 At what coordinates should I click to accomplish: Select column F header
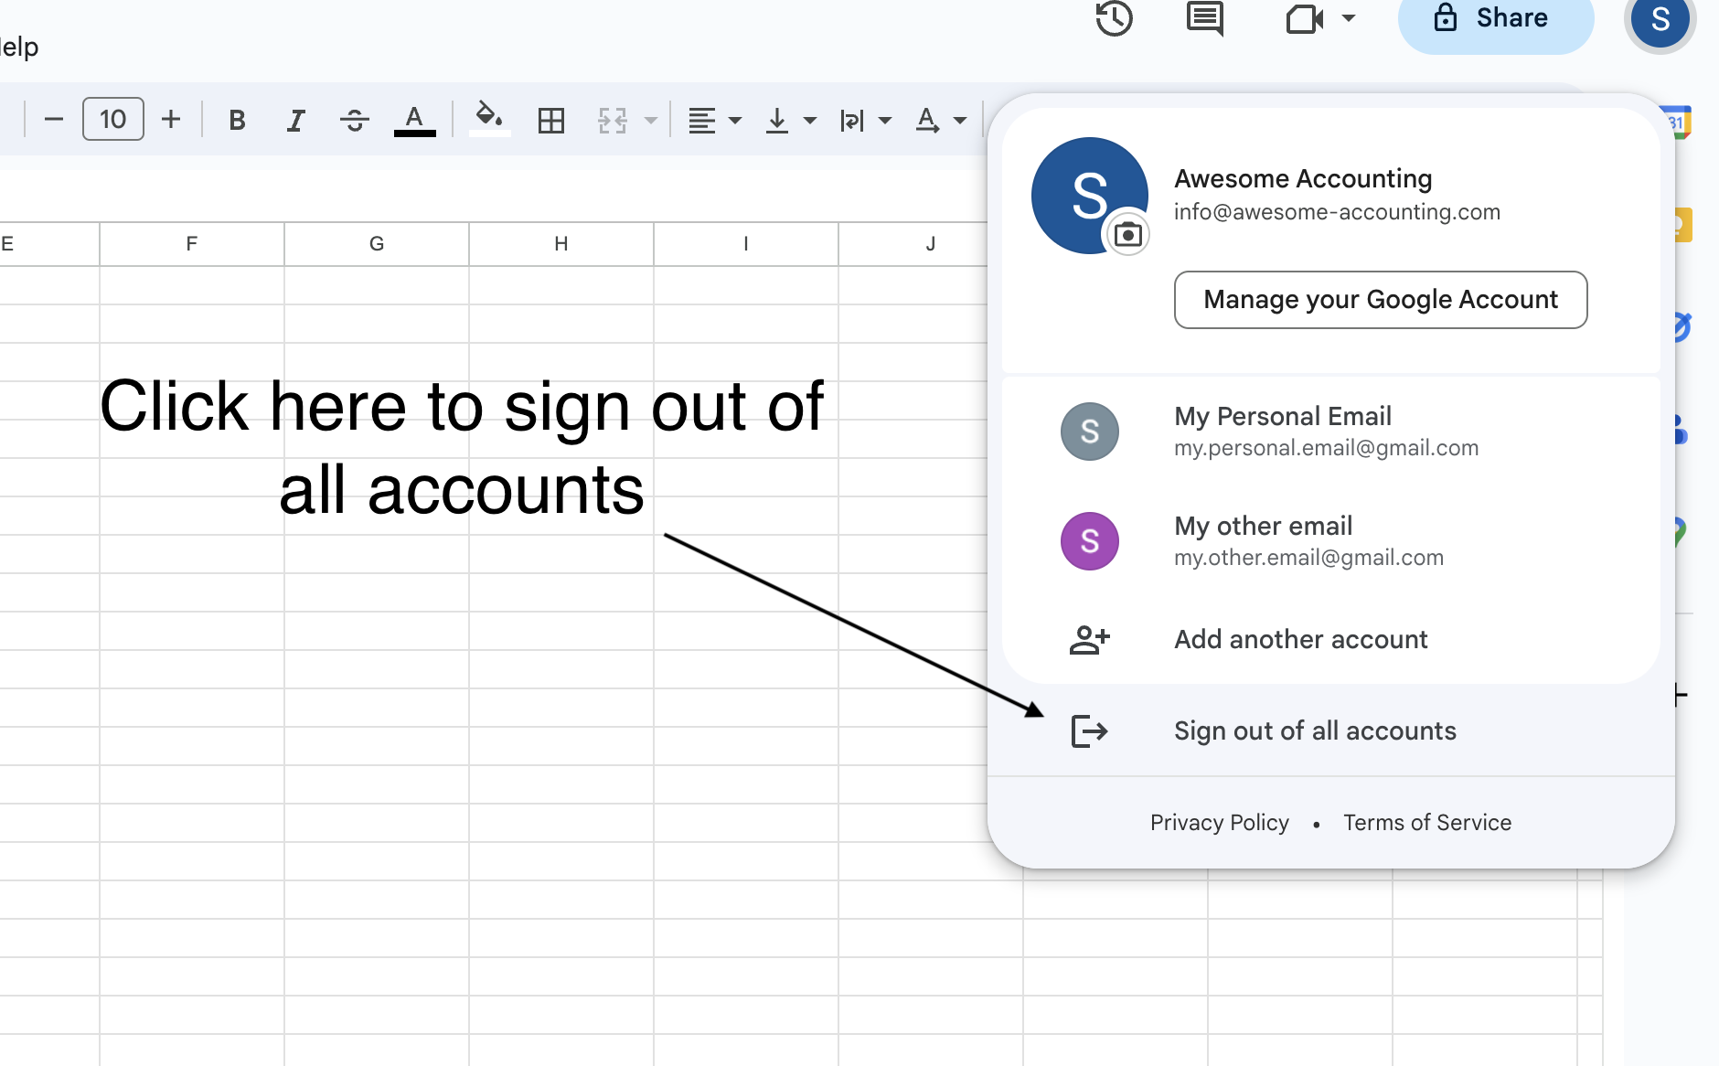point(192,243)
